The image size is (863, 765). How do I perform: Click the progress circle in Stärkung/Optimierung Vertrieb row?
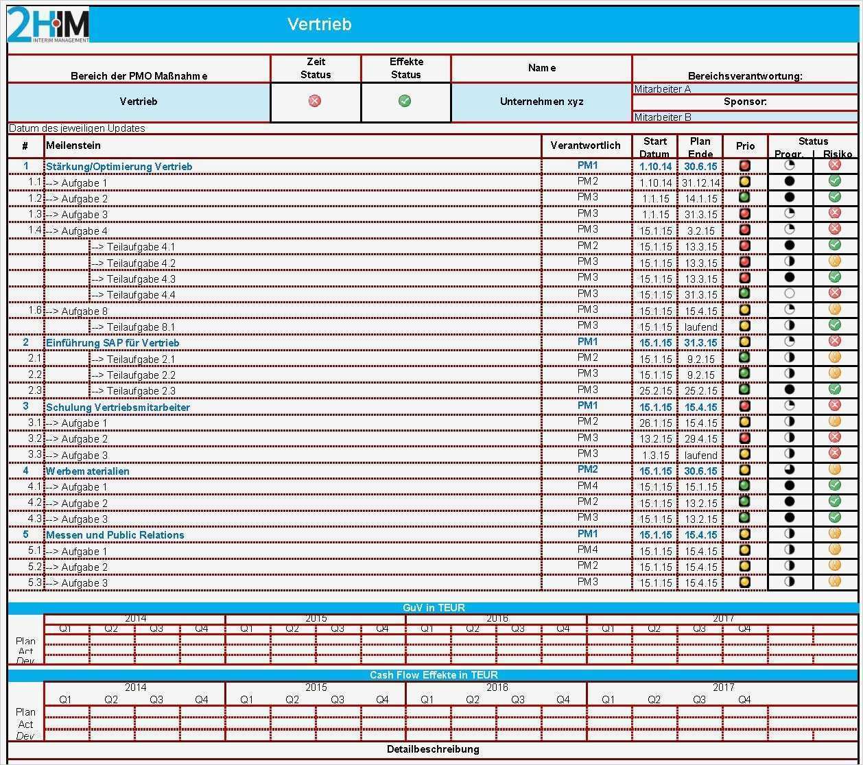pyautogui.click(x=789, y=165)
